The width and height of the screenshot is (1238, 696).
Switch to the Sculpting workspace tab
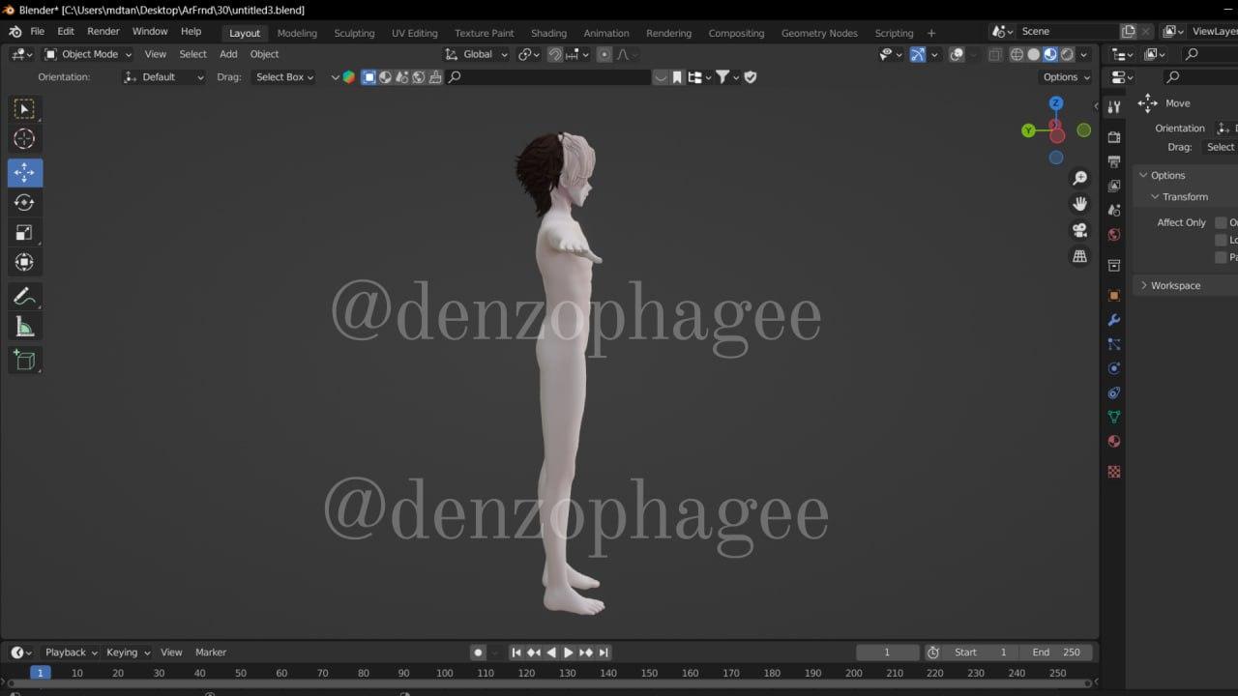coord(354,33)
